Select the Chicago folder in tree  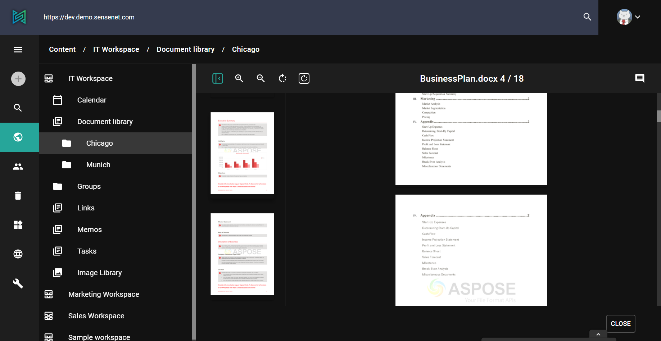pos(115,143)
